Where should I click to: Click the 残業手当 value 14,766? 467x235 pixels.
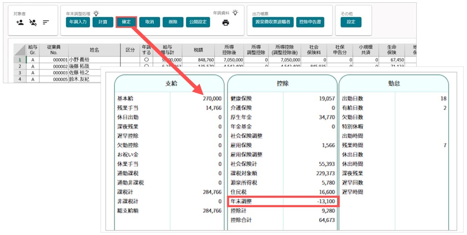[x=213, y=108]
